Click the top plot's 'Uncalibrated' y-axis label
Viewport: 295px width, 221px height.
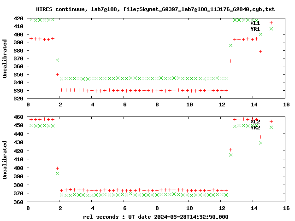[5, 58]
